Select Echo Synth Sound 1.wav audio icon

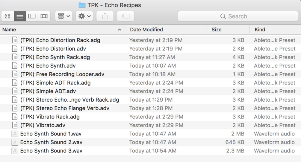(x=15, y=134)
